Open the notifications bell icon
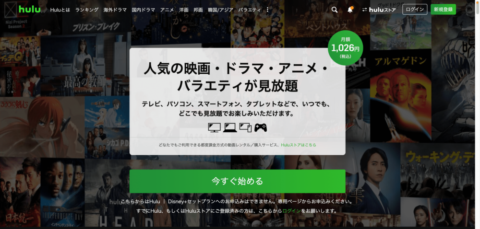 [x=350, y=10]
